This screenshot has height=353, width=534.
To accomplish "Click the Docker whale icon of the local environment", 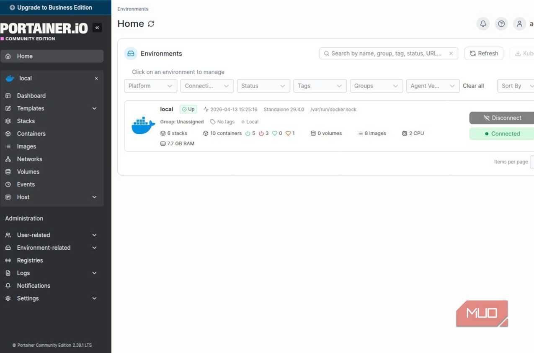I will (143, 125).
